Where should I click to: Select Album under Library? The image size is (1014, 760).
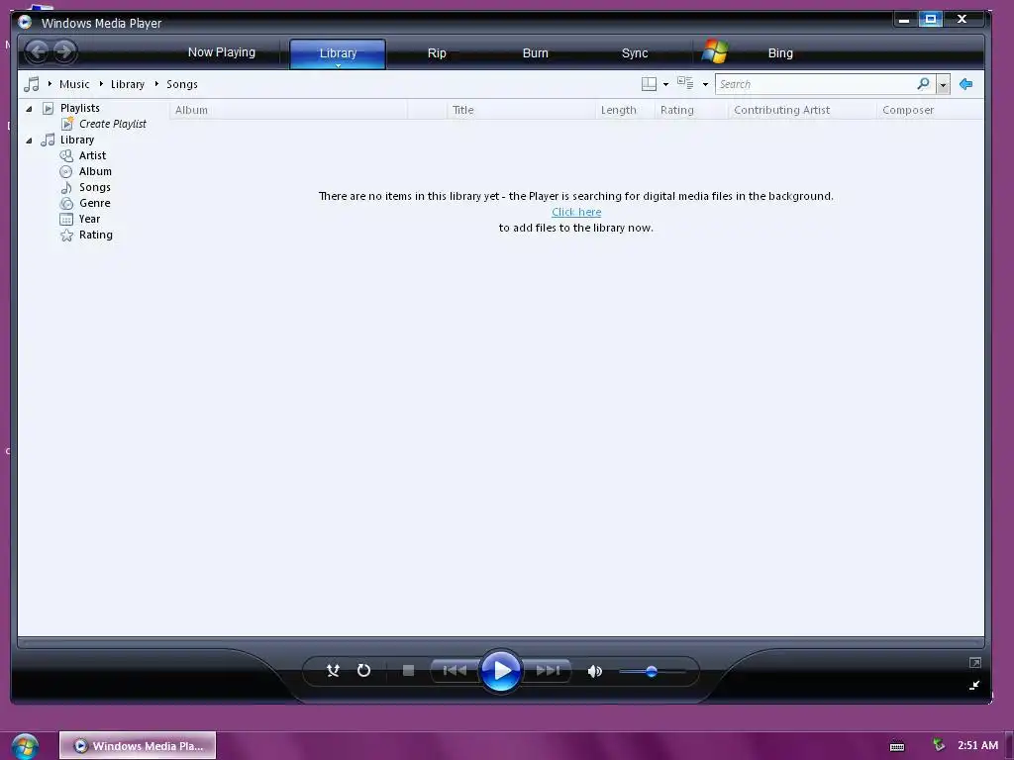pyautogui.click(x=95, y=171)
